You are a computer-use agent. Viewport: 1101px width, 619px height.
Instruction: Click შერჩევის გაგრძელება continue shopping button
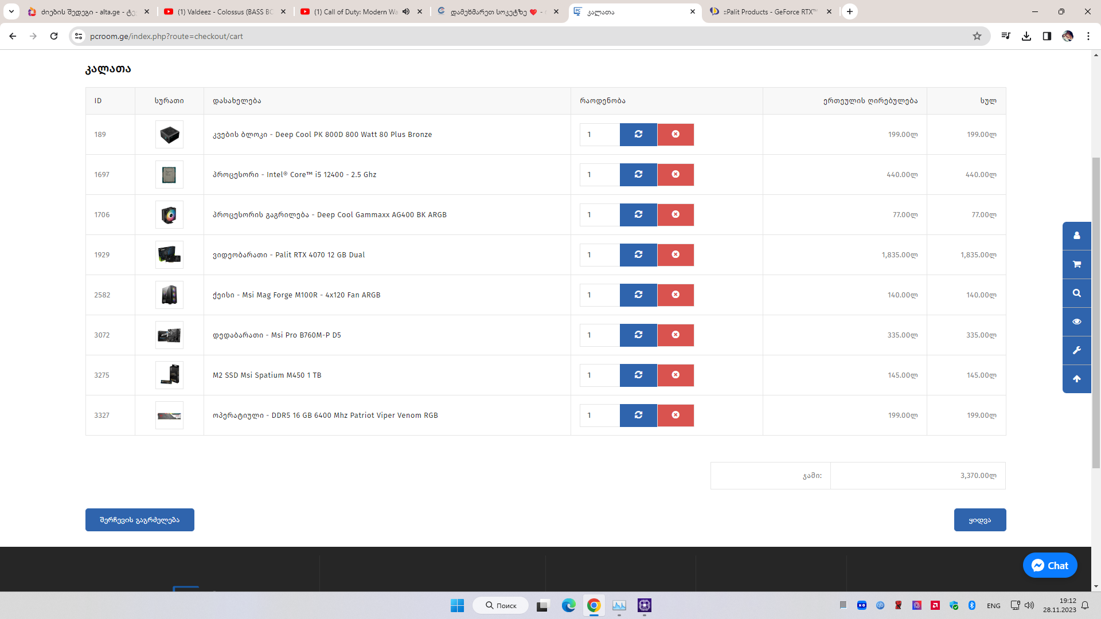tap(139, 520)
